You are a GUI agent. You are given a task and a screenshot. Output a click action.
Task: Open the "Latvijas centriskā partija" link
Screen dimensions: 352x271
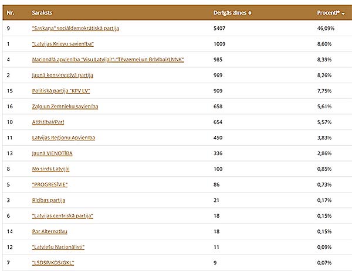pos(62,216)
